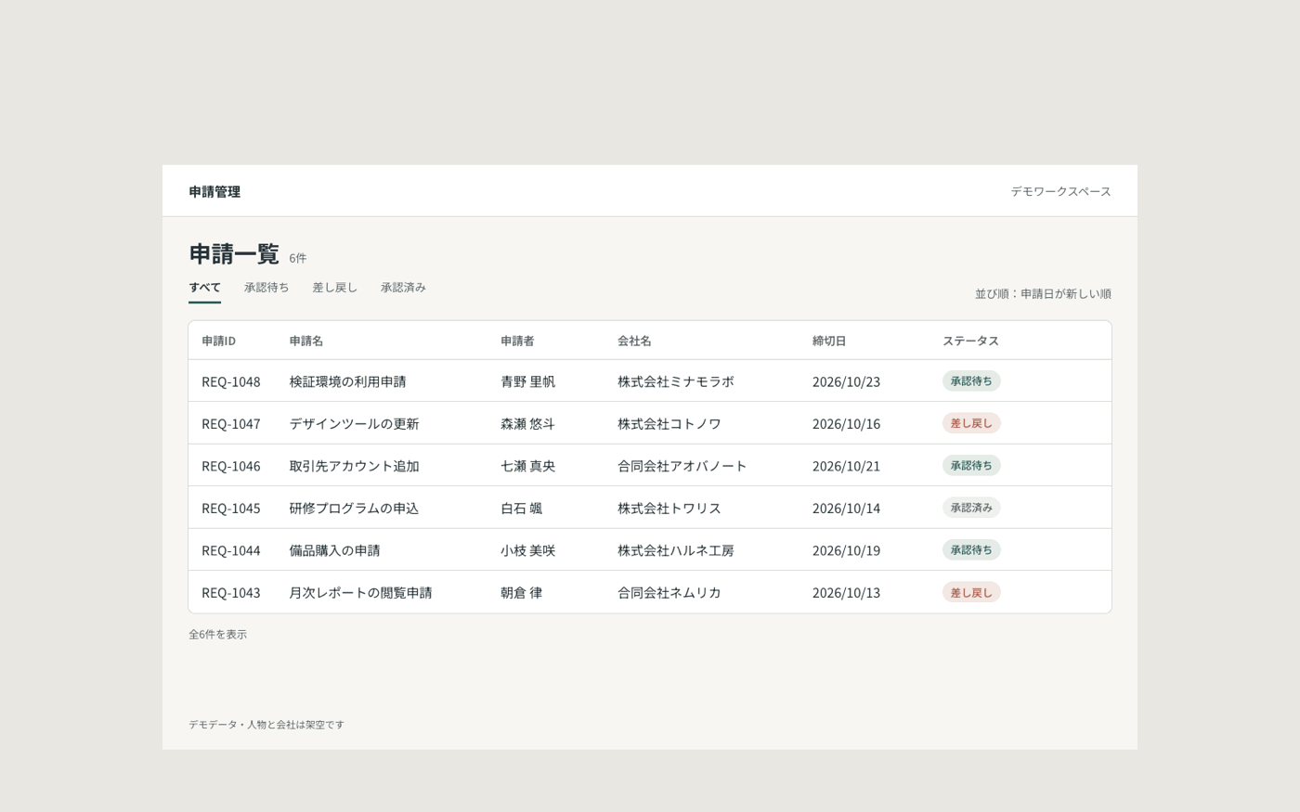Click company 株式会社ミナモラボ

click(676, 381)
